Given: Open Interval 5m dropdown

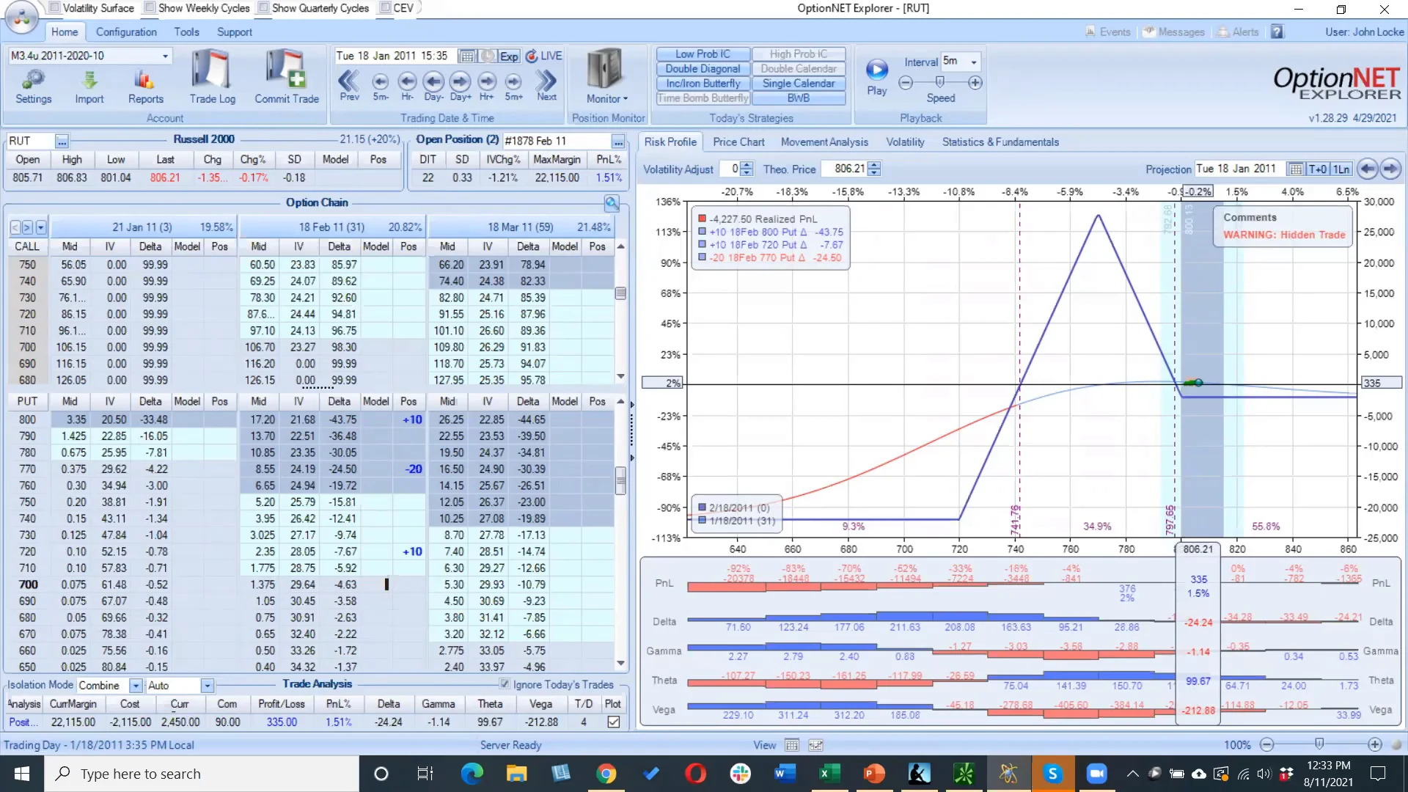Looking at the screenshot, I should click(974, 62).
